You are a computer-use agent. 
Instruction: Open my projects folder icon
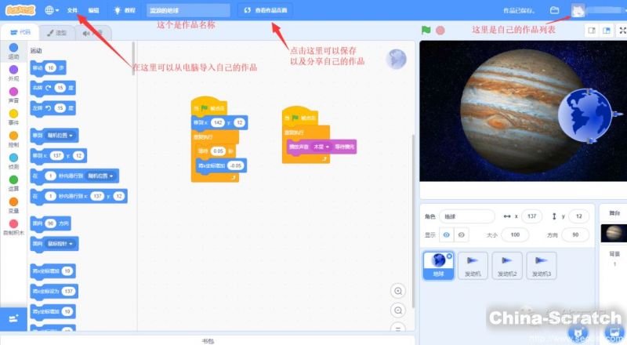pyautogui.click(x=555, y=10)
